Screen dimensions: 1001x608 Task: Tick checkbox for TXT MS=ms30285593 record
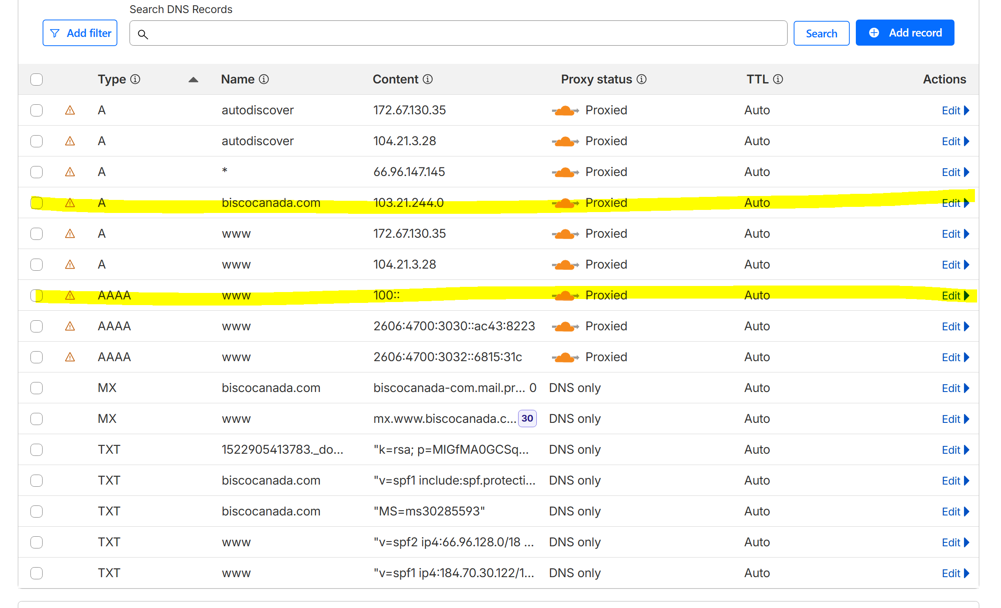[x=37, y=512]
